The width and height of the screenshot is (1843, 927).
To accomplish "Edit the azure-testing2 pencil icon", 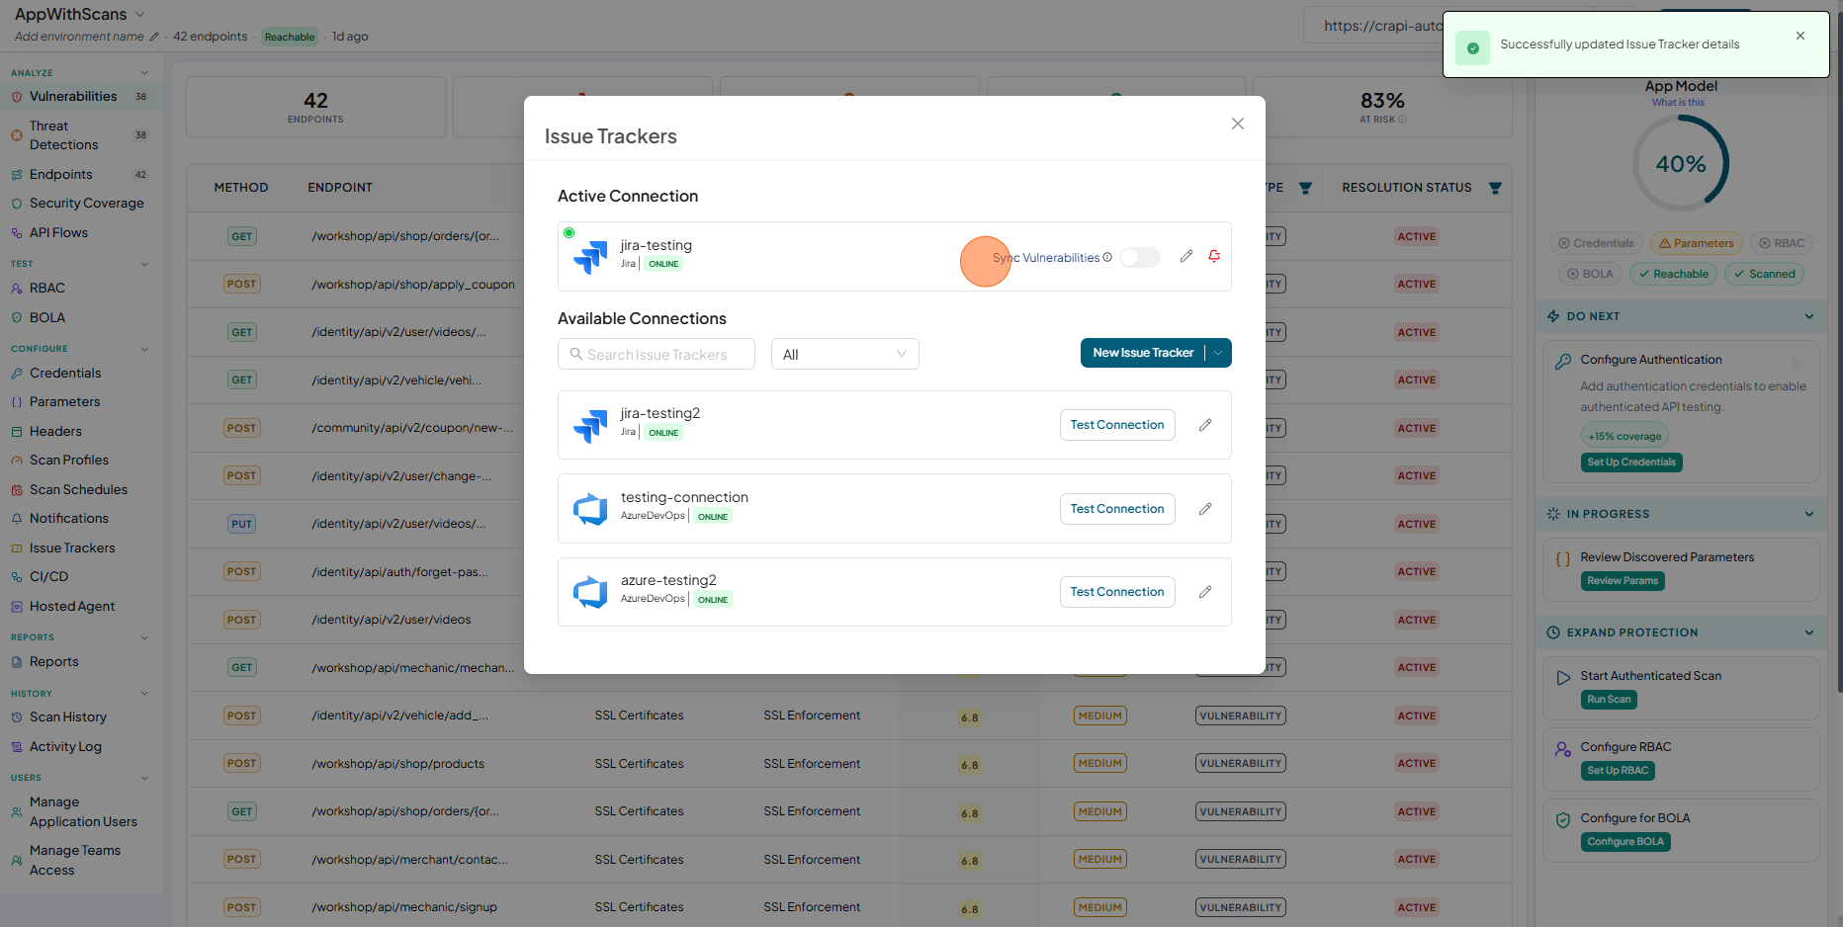I will [1205, 592].
